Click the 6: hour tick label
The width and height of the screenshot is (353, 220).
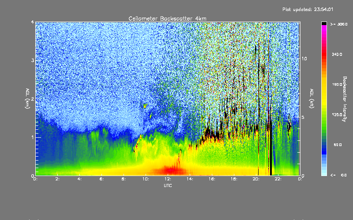click(x=102, y=179)
